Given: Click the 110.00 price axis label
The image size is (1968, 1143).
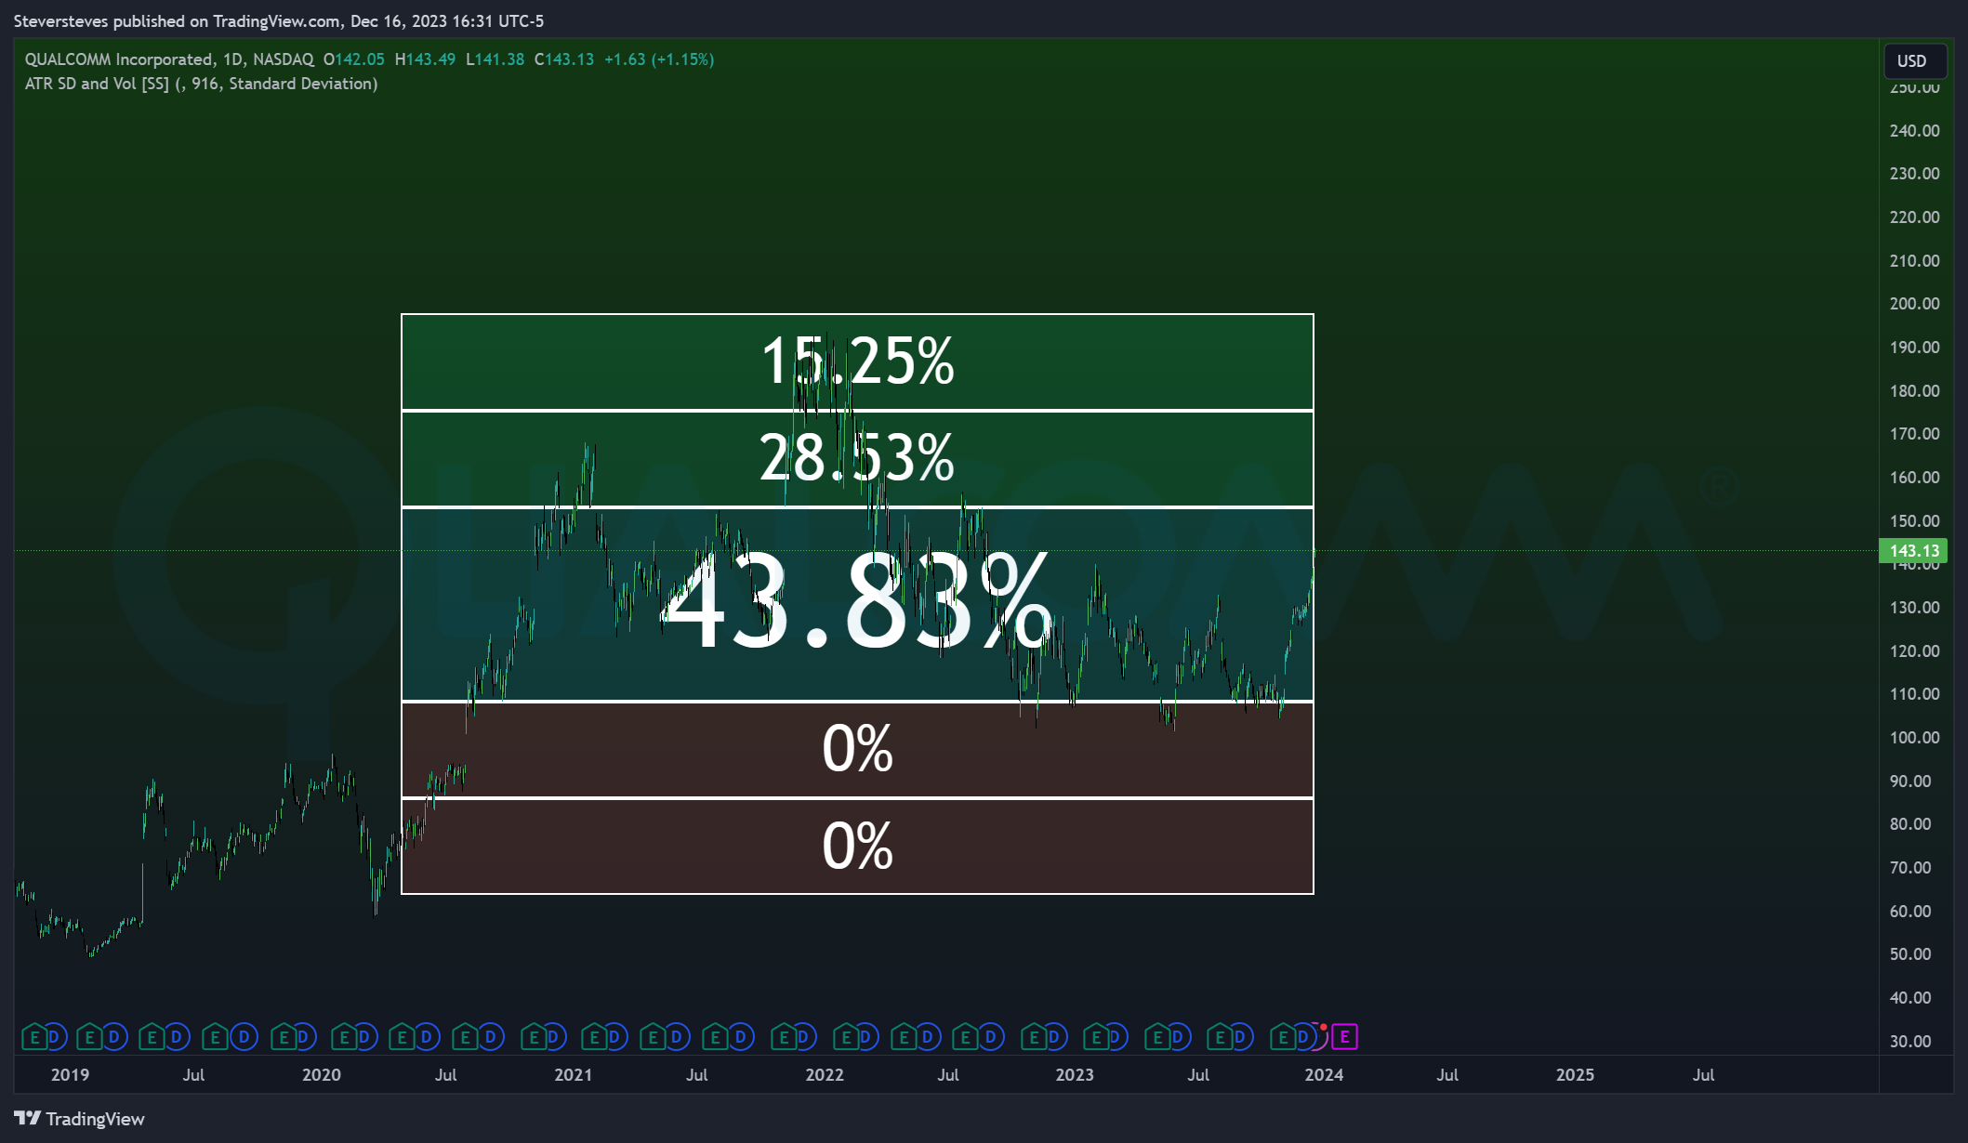Looking at the screenshot, I should pos(1914,694).
